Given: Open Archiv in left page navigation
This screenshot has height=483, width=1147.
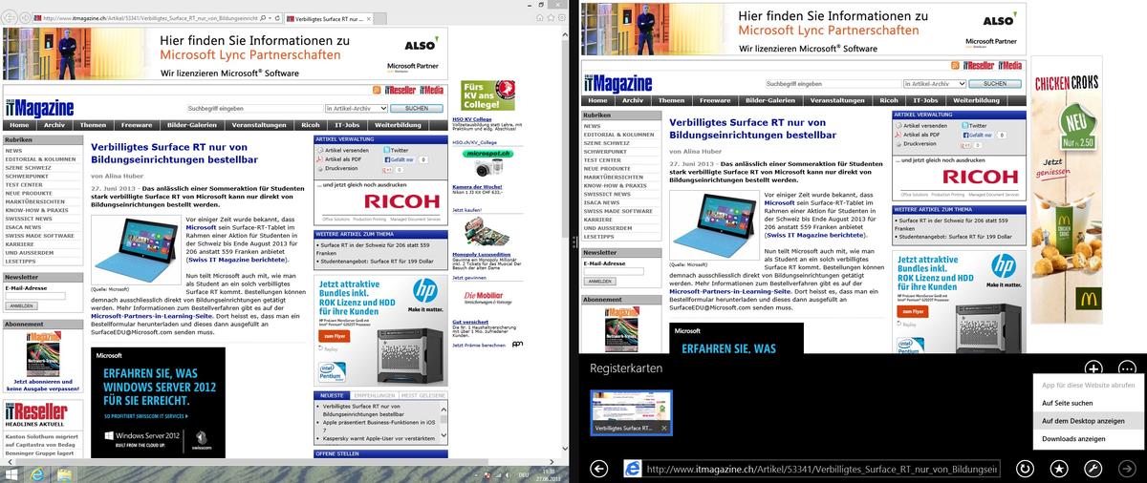Looking at the screenshot, I should pyautogui.click(x=54, y=125).
